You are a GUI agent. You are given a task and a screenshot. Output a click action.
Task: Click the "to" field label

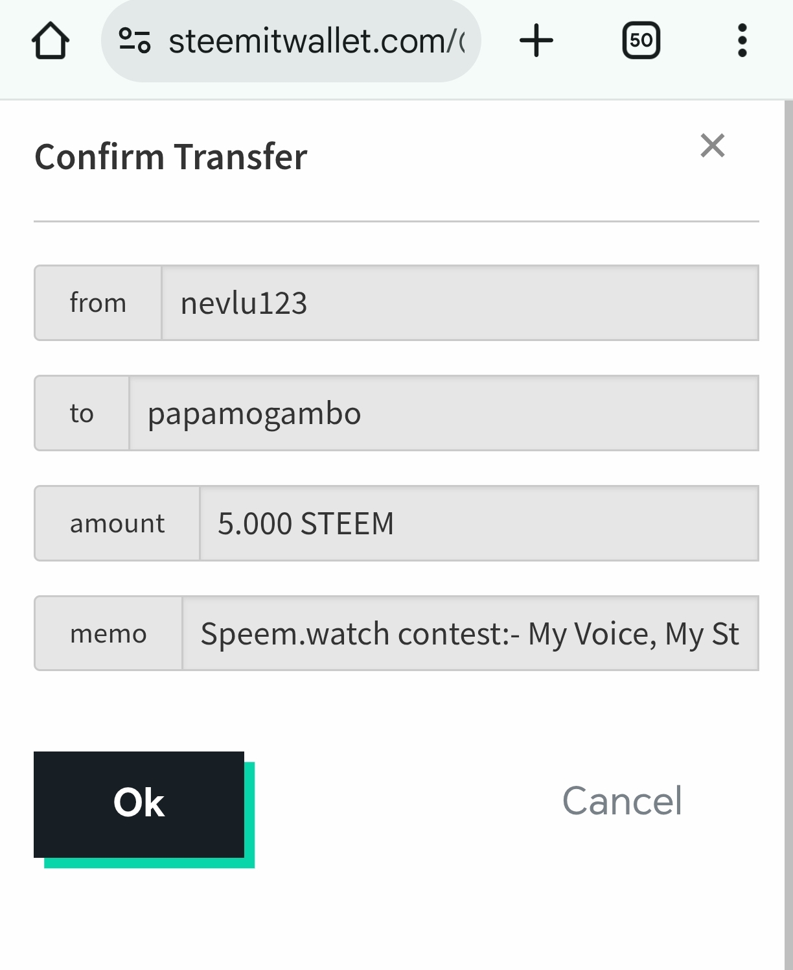click(x=82, y=413)
